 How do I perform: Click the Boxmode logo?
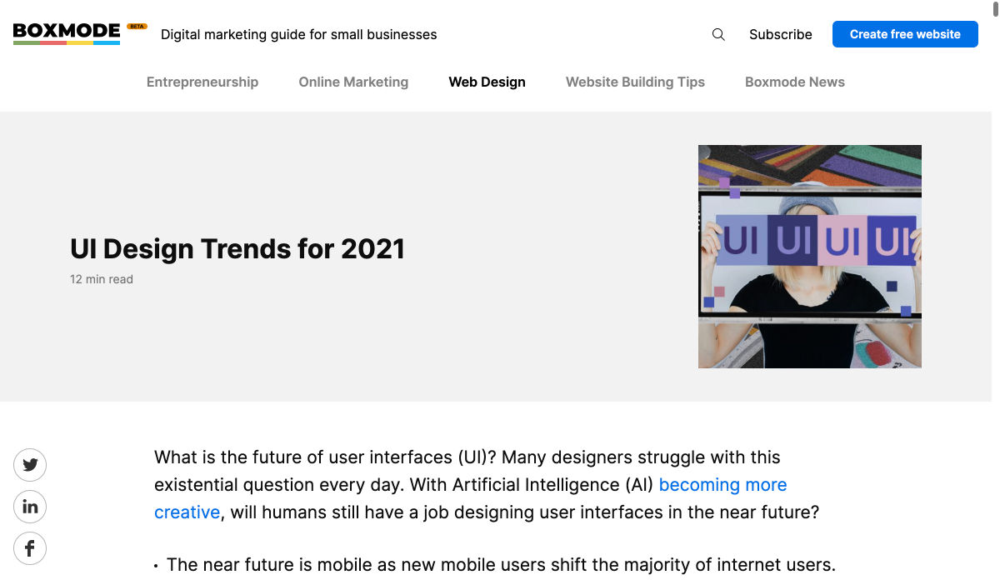tap(67, 33)
